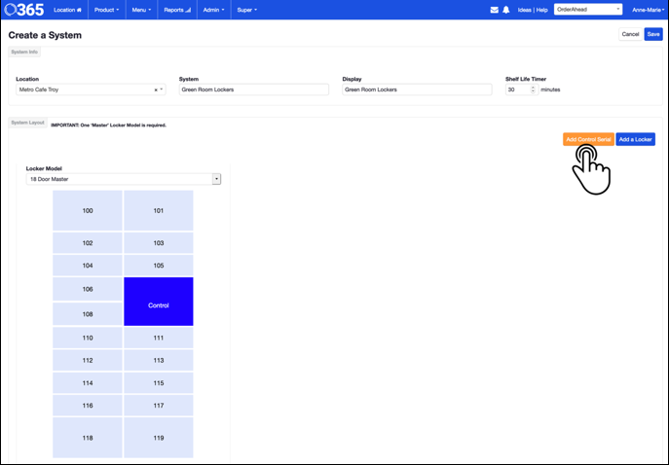Click the Save button
Image resolution: width=669 pixels, height=465 pixels.
click(x=652, y=34)
